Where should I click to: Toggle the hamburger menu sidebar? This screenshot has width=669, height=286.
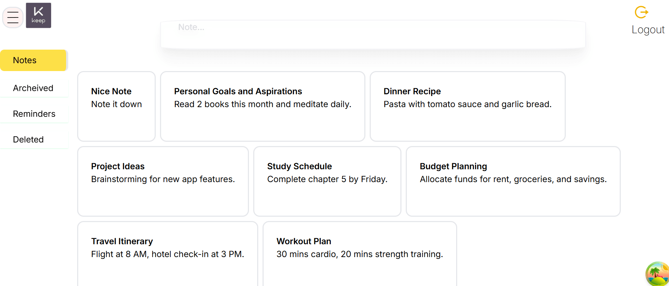tap(13, 17)
